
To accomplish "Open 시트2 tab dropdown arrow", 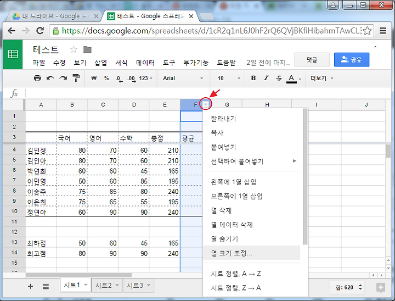I will (x=117, y=285).
